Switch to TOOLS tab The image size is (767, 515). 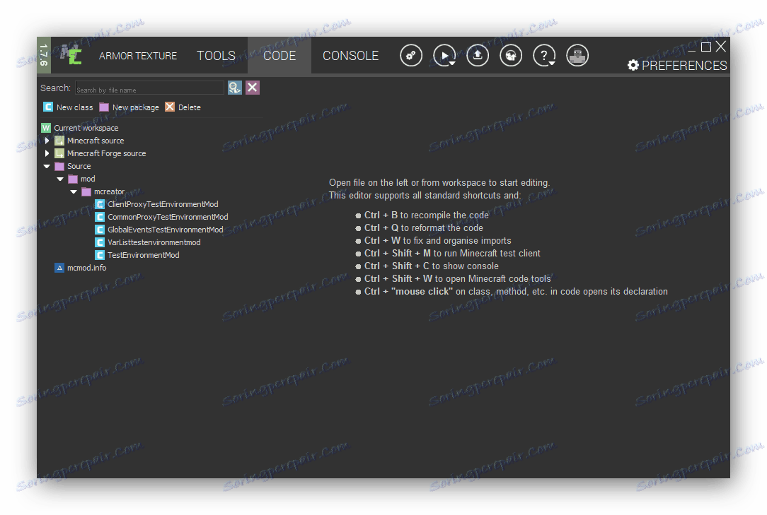pos(217,56)
